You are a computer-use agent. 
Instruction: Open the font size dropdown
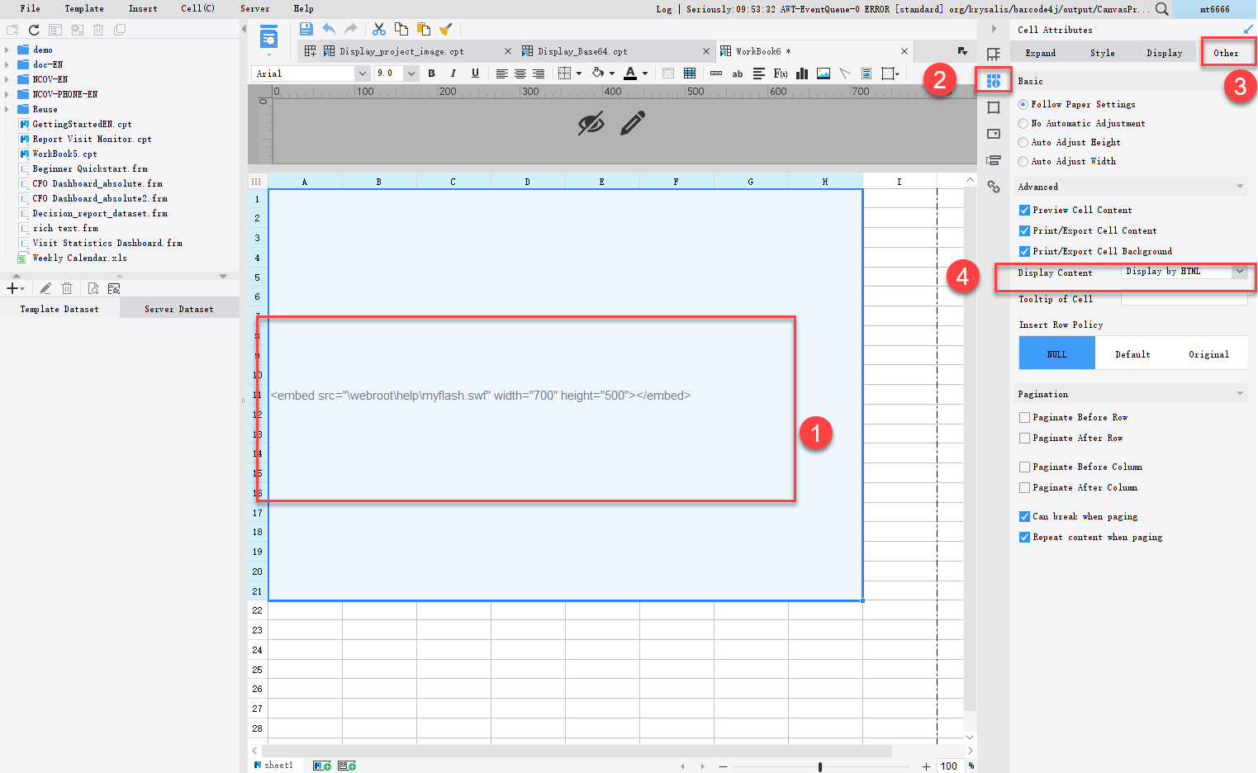click(x=411, y=73)
